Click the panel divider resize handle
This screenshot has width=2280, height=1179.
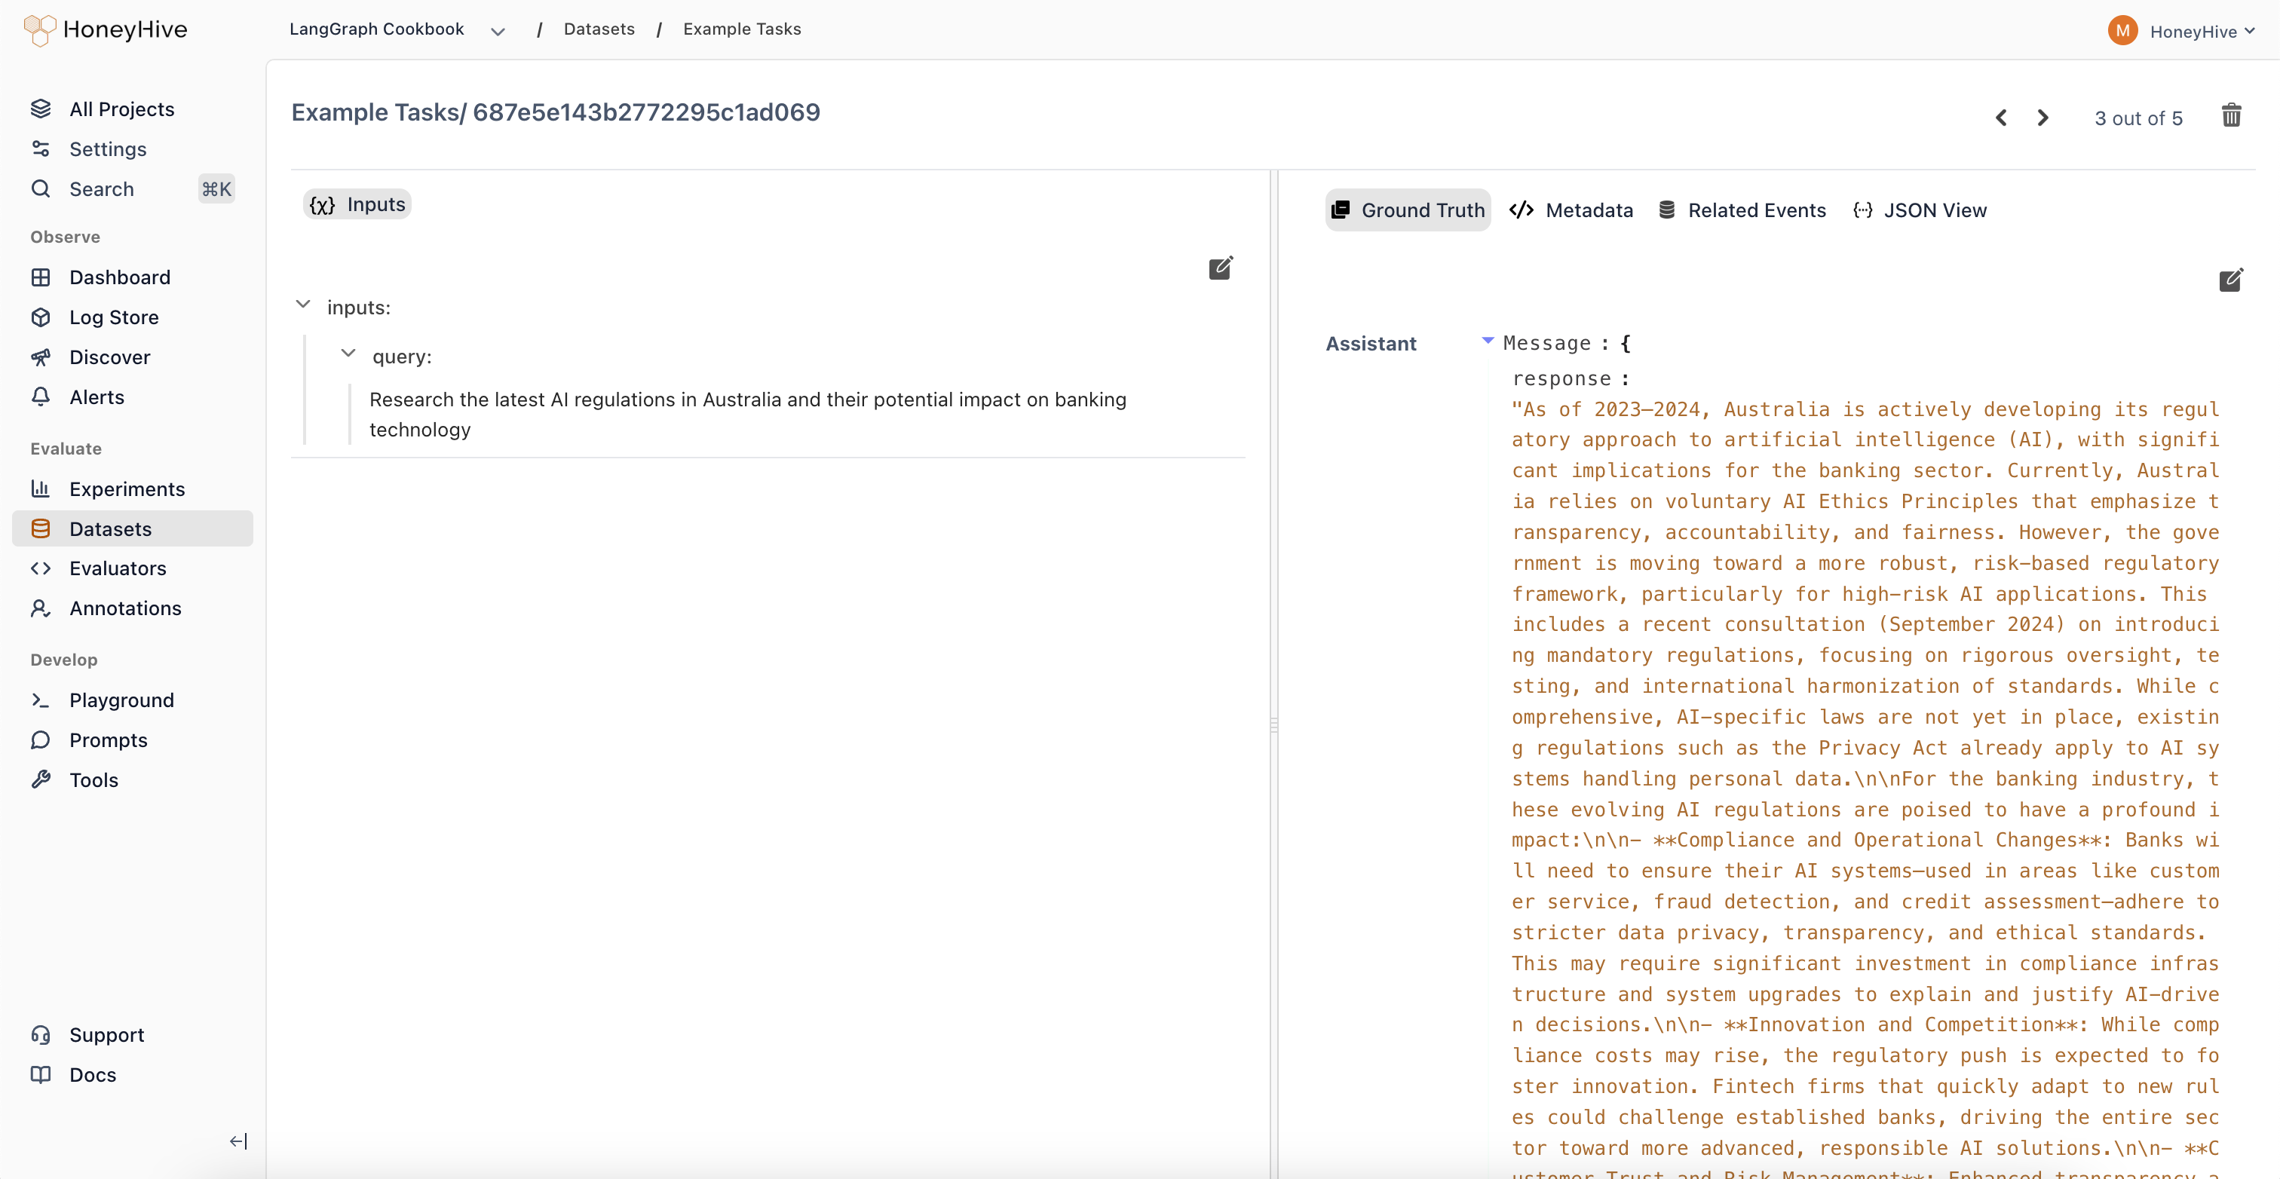[1273, 725]
